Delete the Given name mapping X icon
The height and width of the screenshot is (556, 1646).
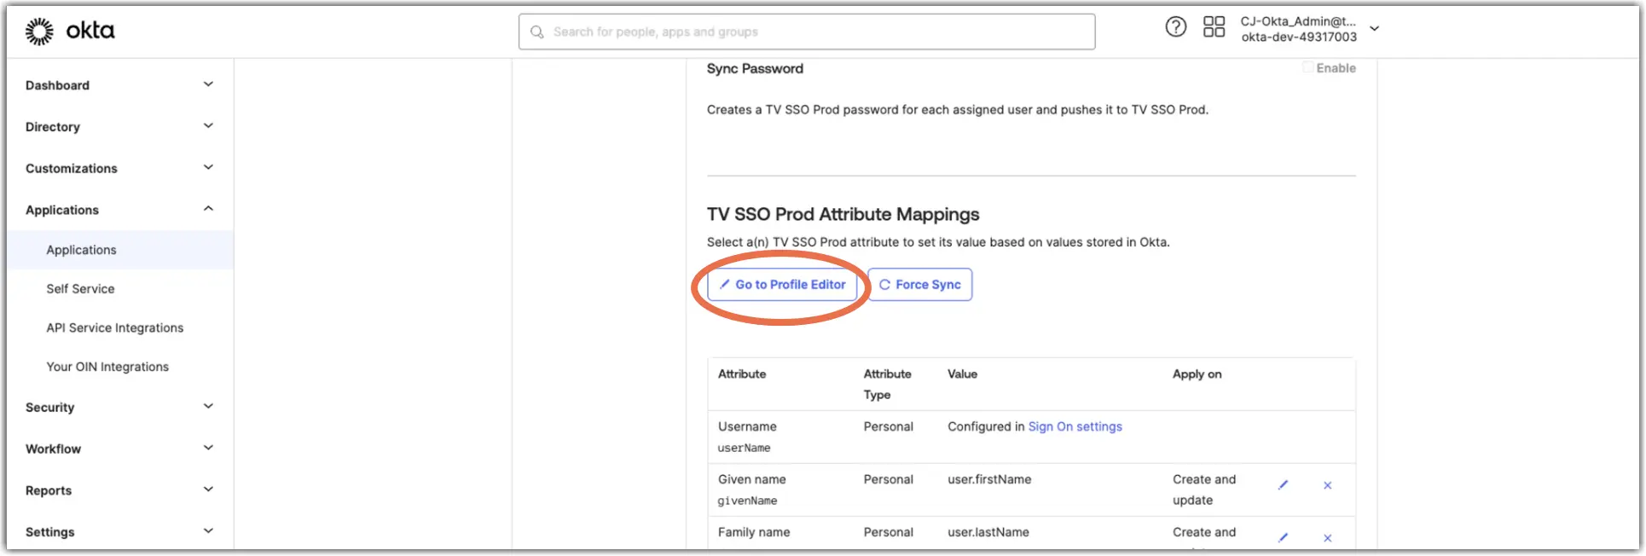1327,485
